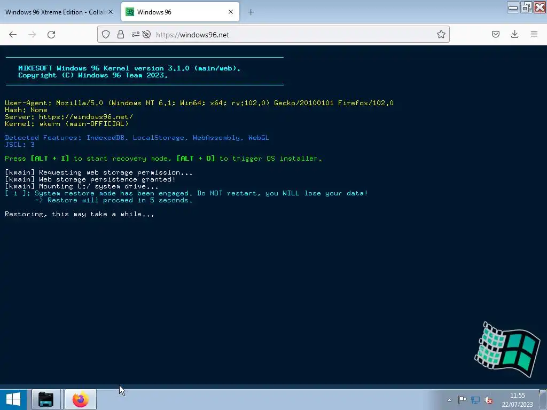This screenshot has height=410, width=547.
Task: Click the User-Agent Mozilla/5.0 line
Action: point(199,103)
